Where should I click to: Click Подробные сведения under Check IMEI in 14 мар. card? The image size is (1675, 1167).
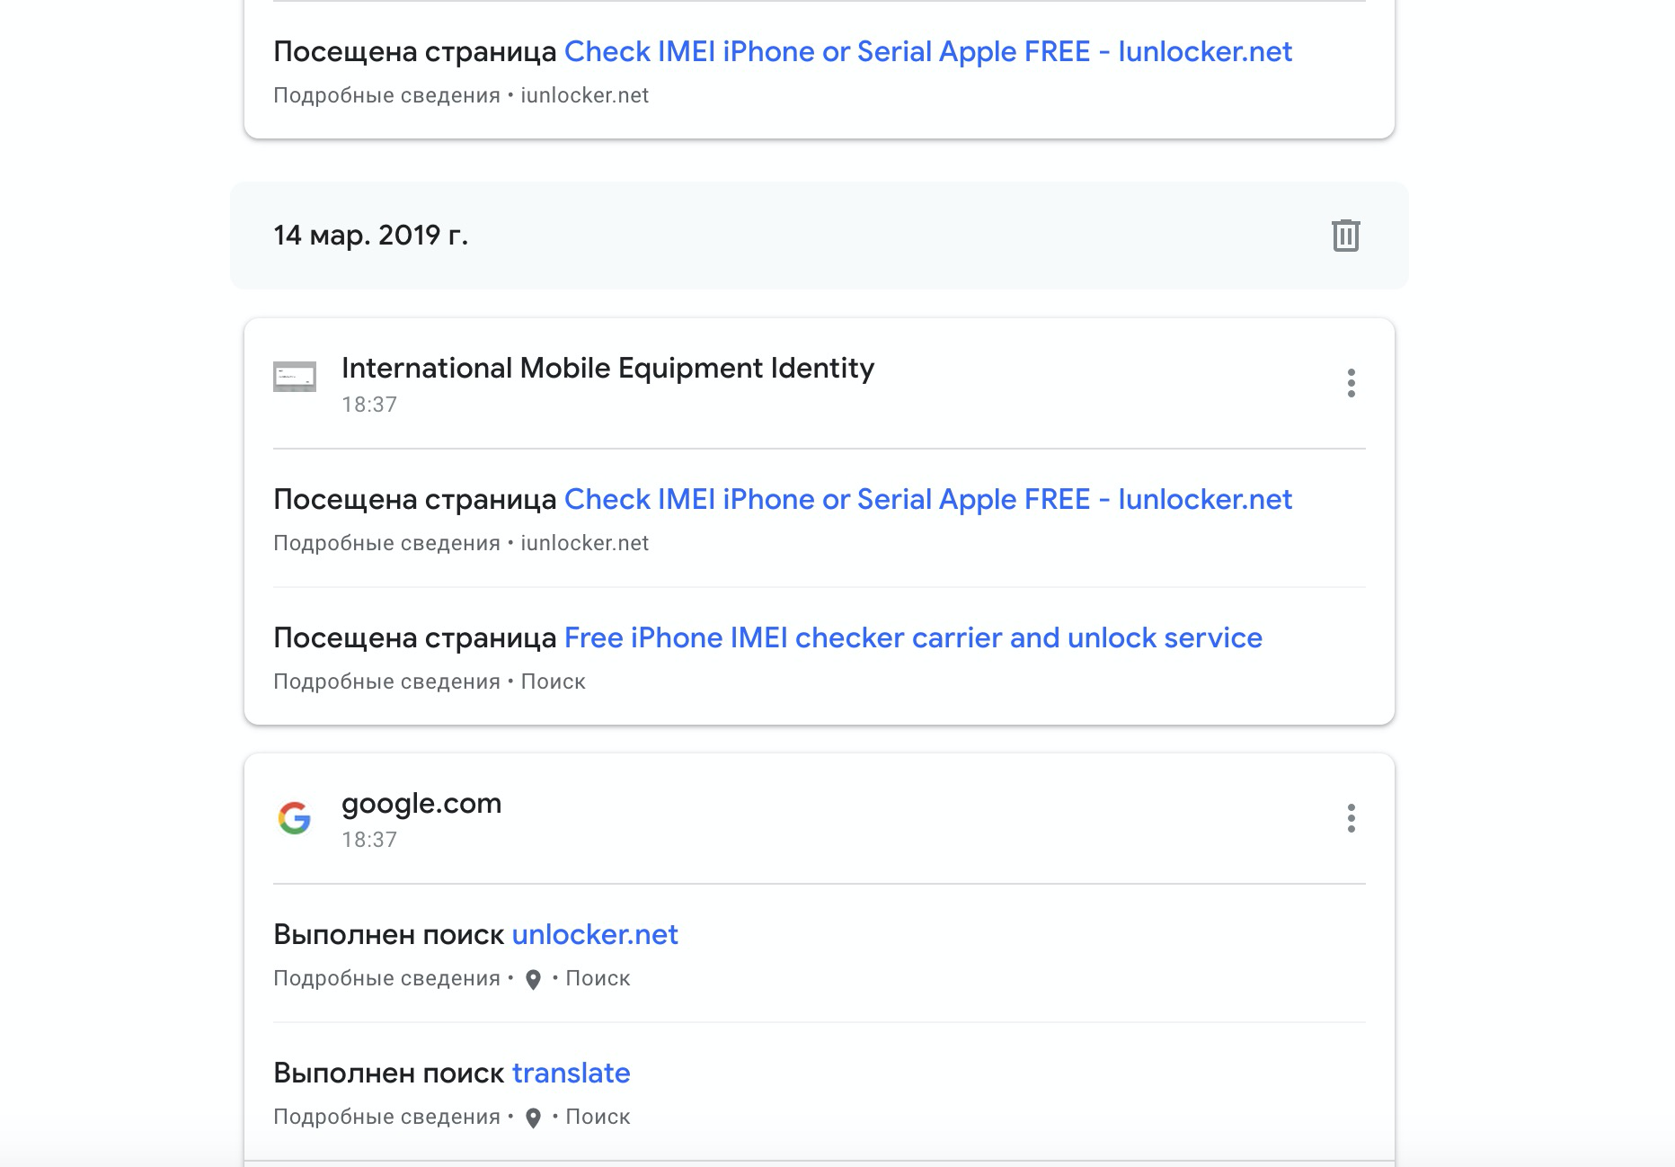click(x=386, y=543)
